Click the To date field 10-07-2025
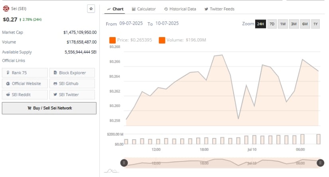 pyautogui.click(x=167, y=23)
